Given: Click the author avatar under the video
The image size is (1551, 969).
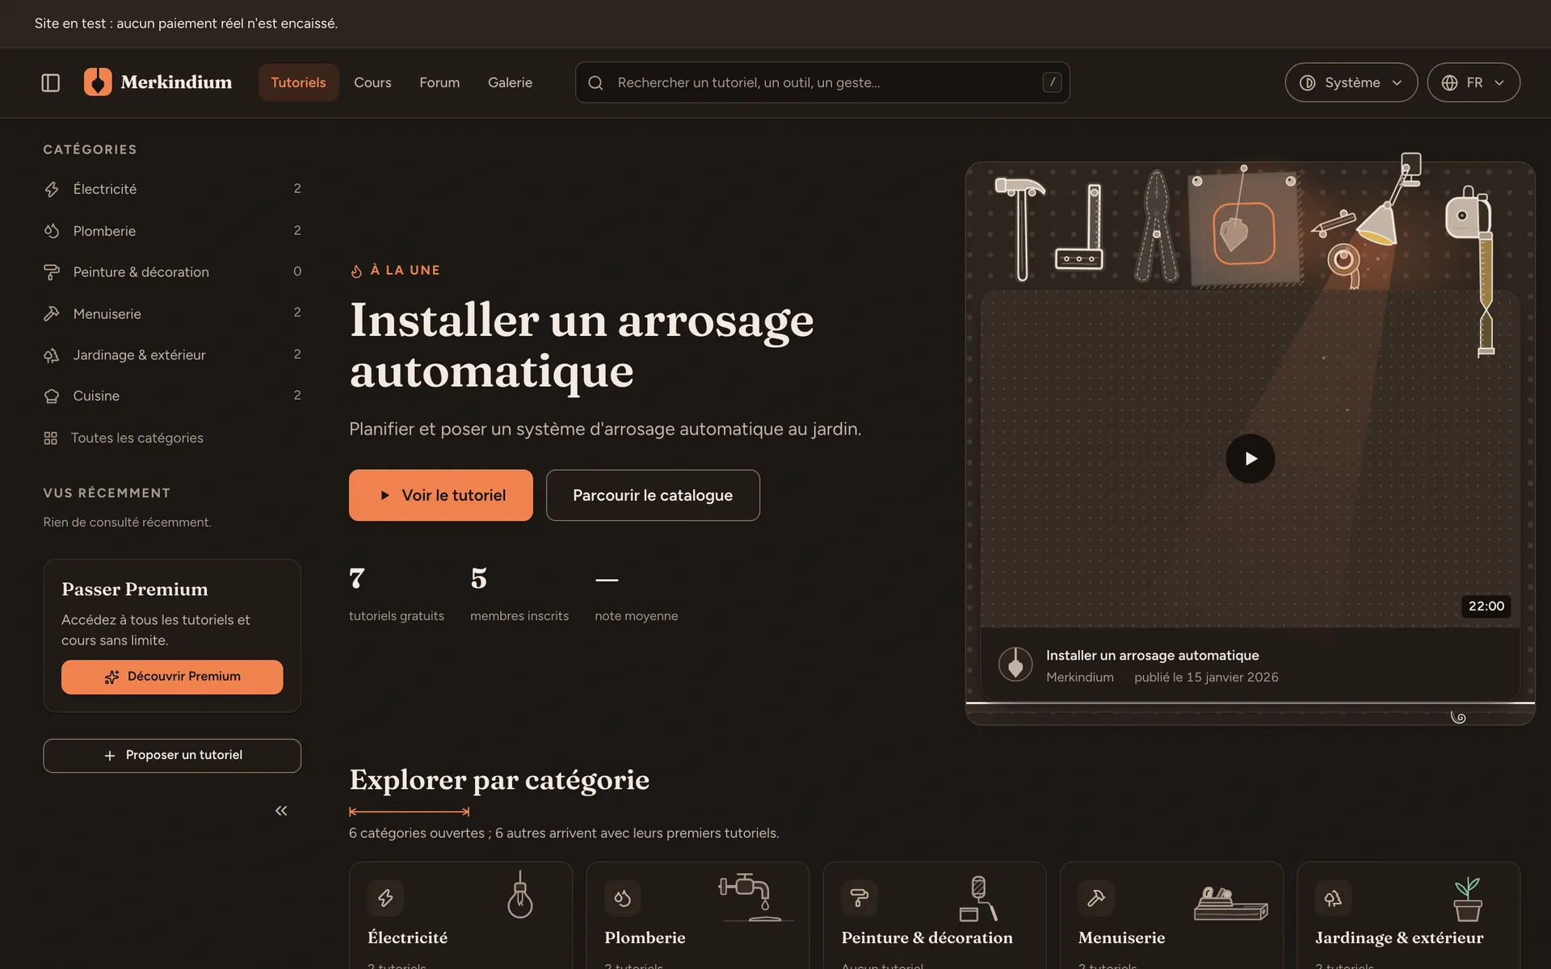Looking at the screenshot, I should 1015,665.
